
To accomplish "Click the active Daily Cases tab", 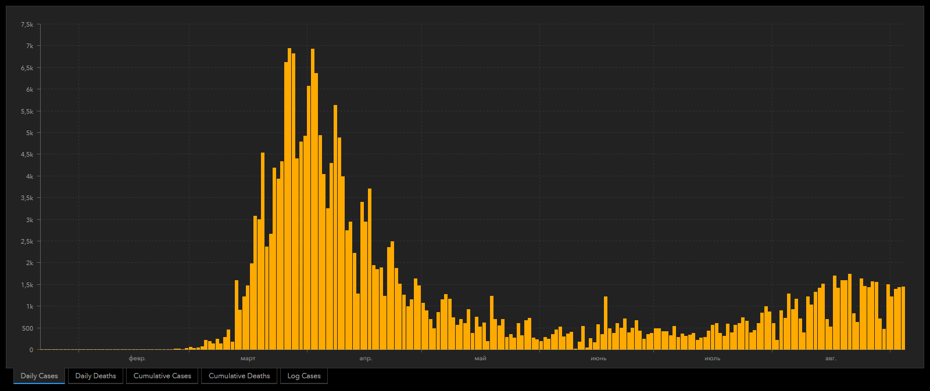I will pos(39,376).
